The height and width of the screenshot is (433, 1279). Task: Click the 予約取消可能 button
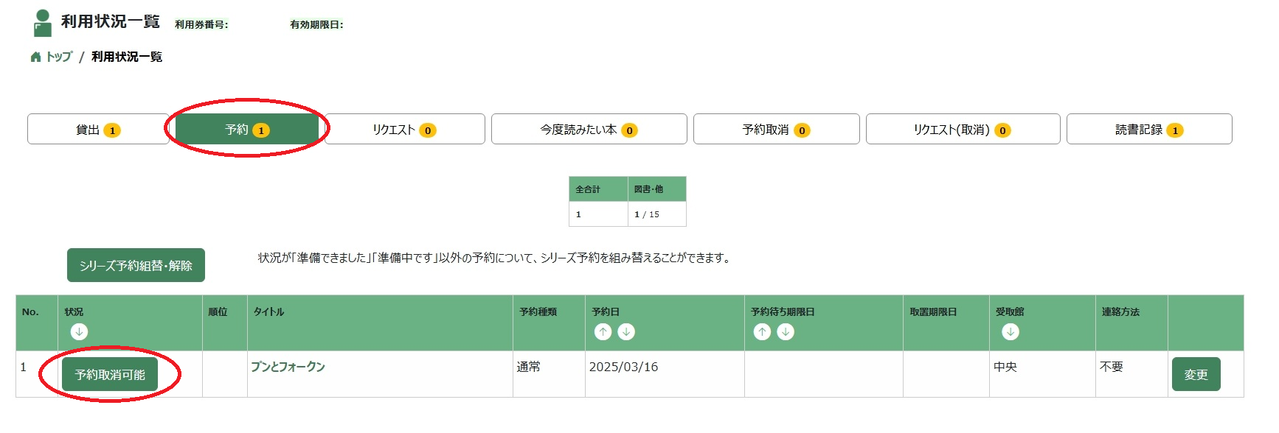110,374
